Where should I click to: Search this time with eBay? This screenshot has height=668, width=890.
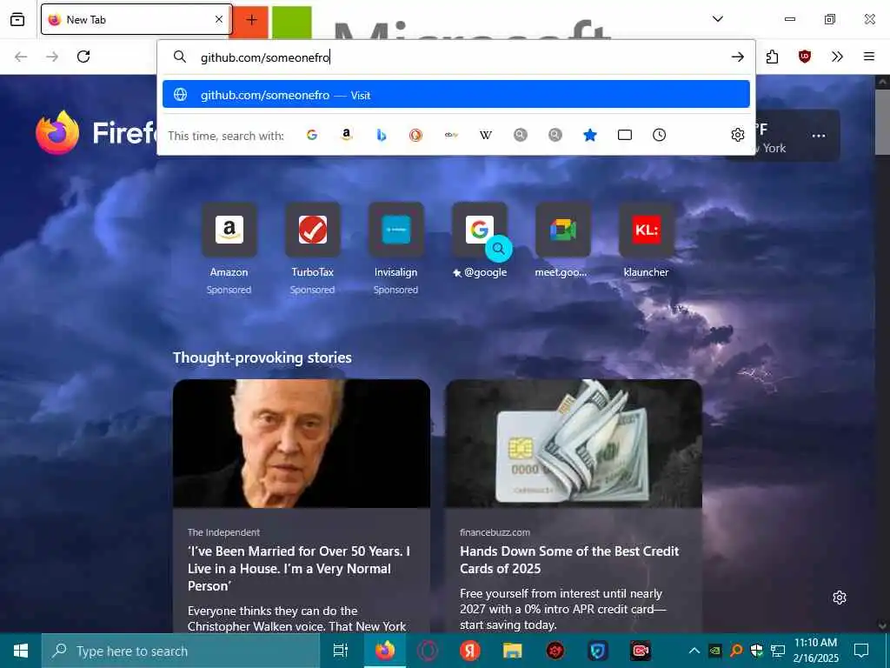coord(451,135)
